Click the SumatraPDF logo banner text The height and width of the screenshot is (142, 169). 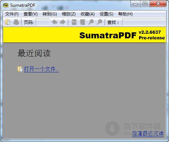[108, 35]
